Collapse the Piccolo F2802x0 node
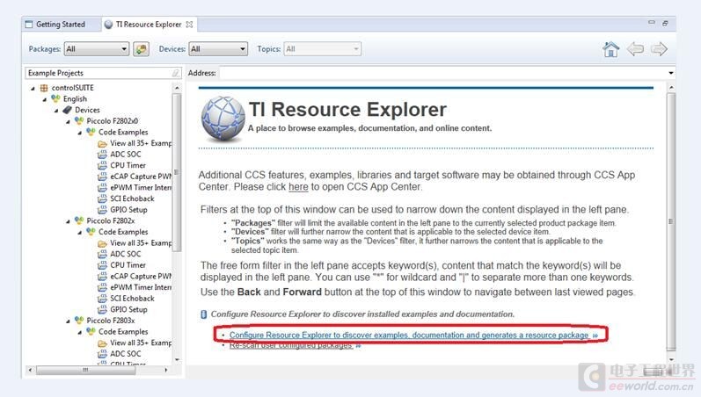 tap(68, 121)
